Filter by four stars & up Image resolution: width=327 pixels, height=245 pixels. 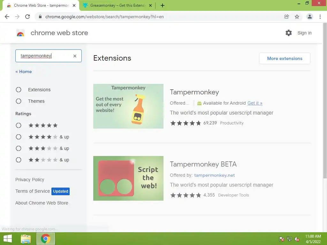[19, 137]
